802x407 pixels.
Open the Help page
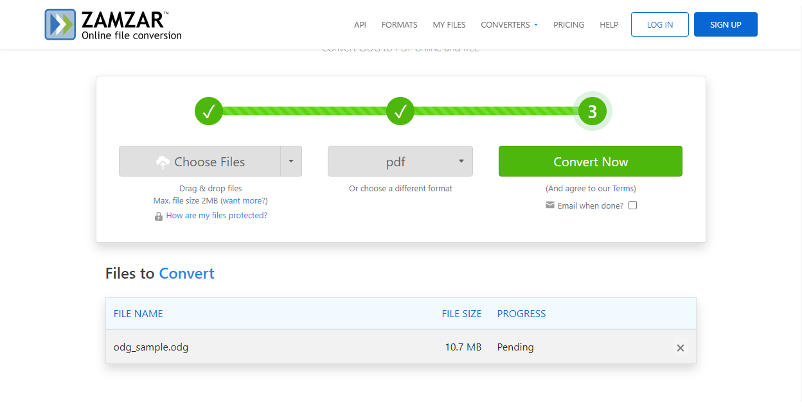click(x=609, y=24)
